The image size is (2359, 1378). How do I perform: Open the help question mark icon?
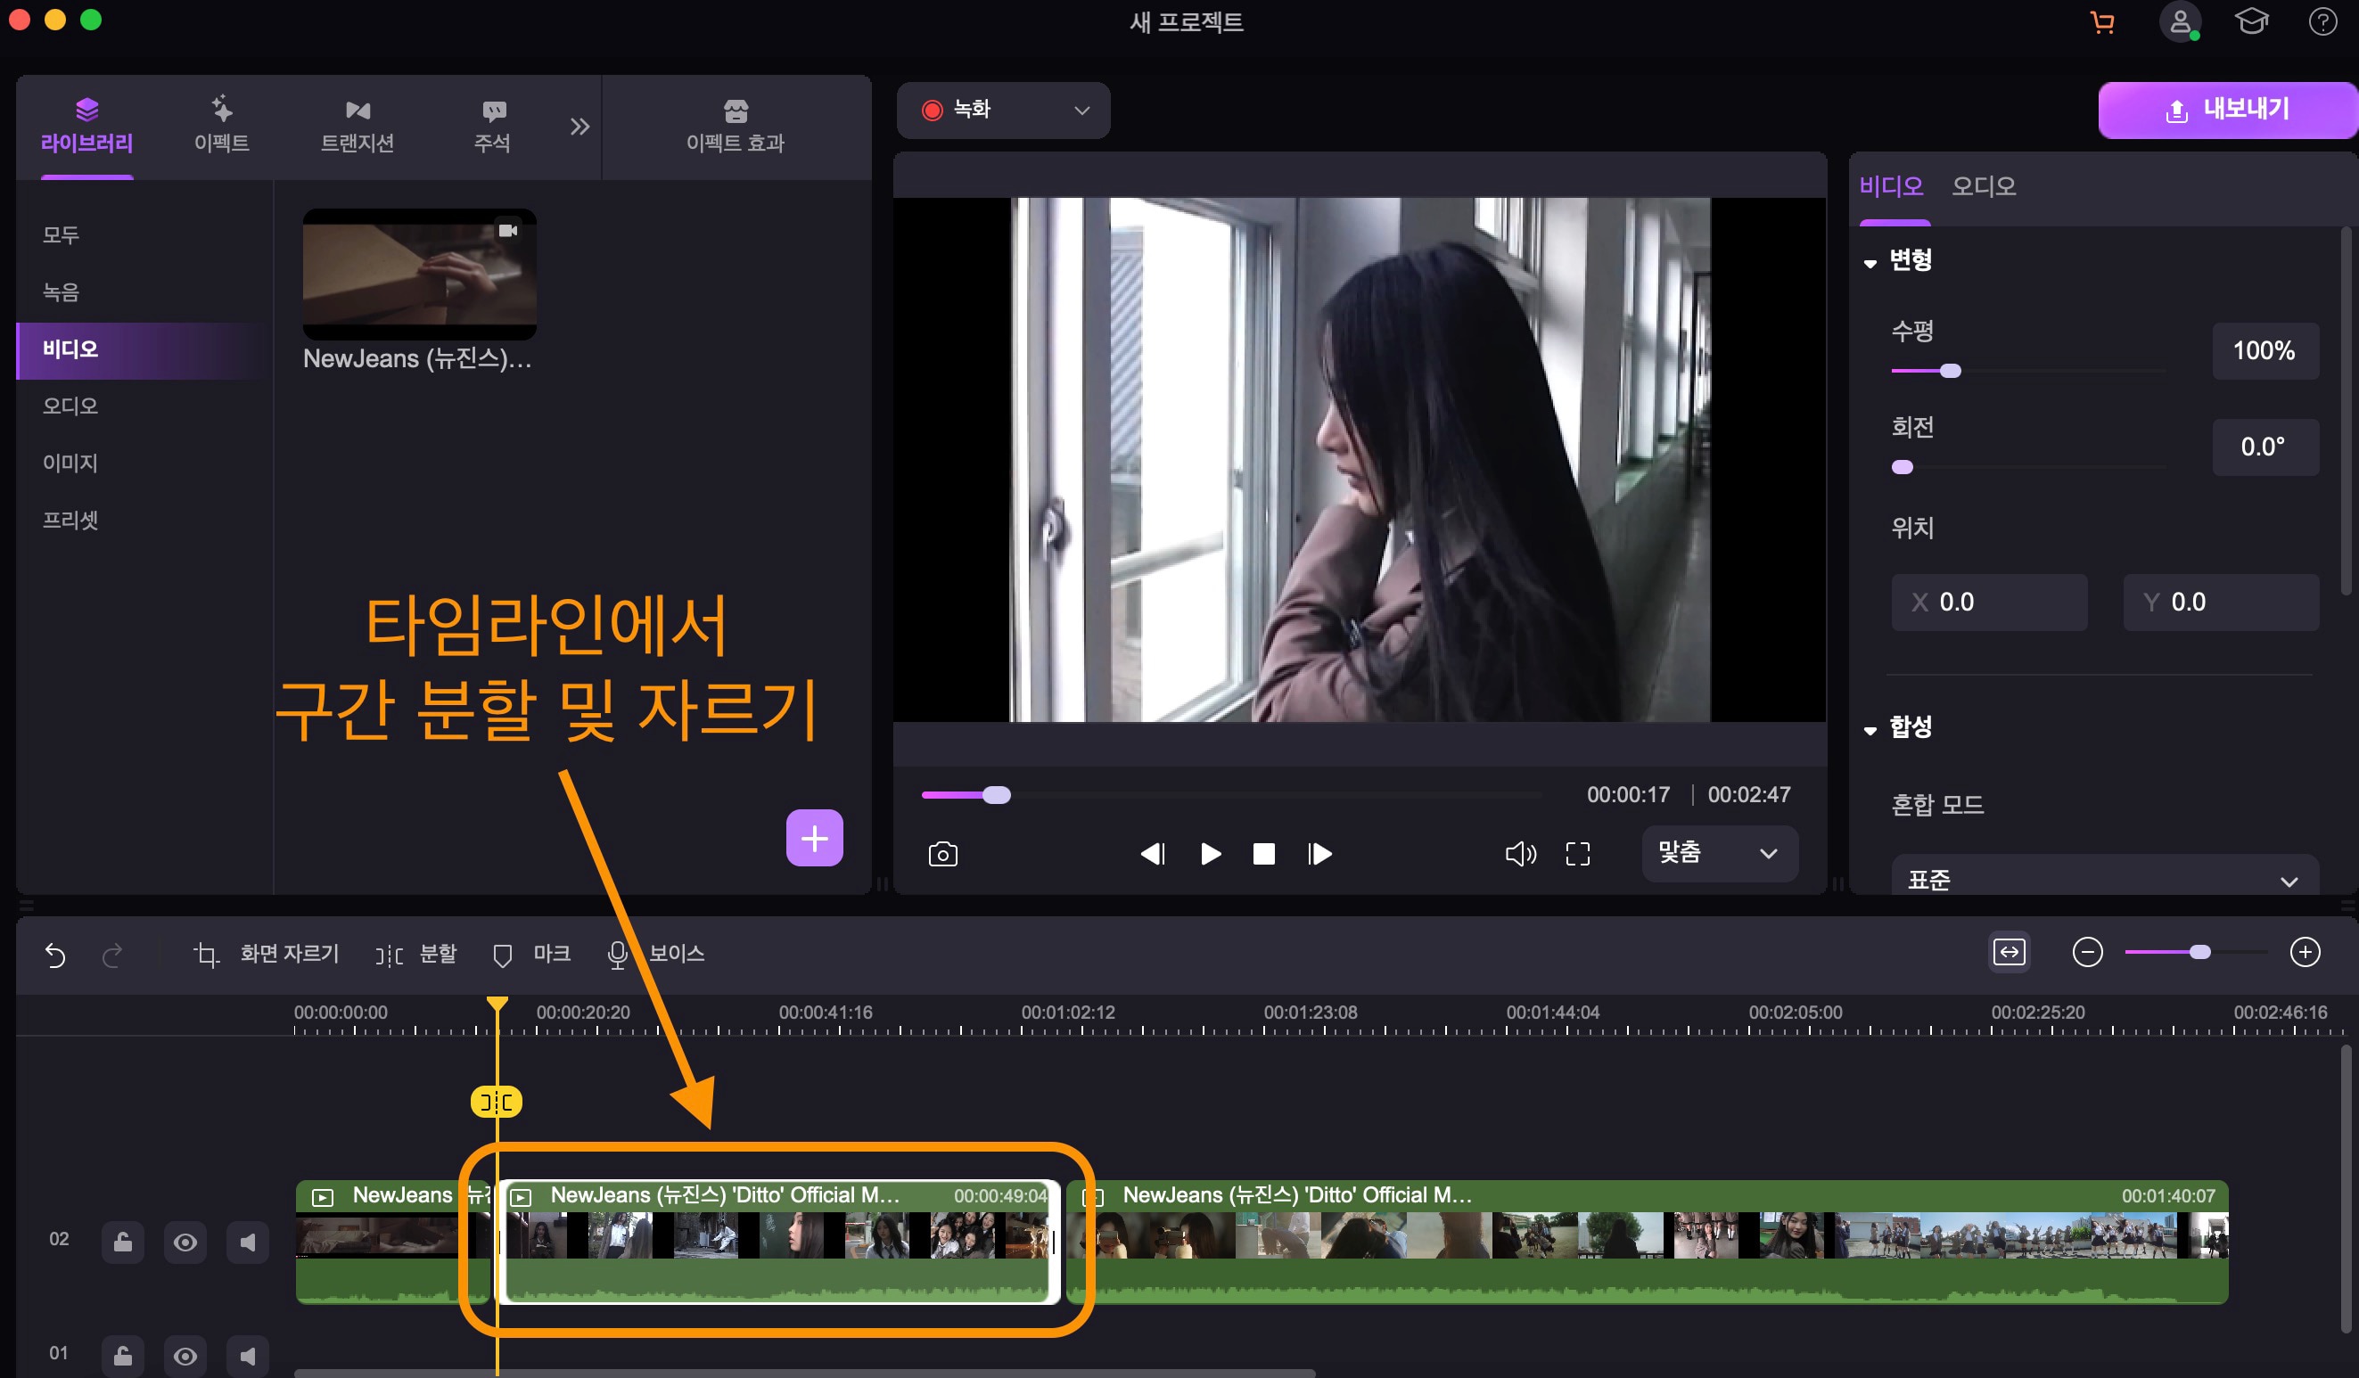tap(2322, 21)
